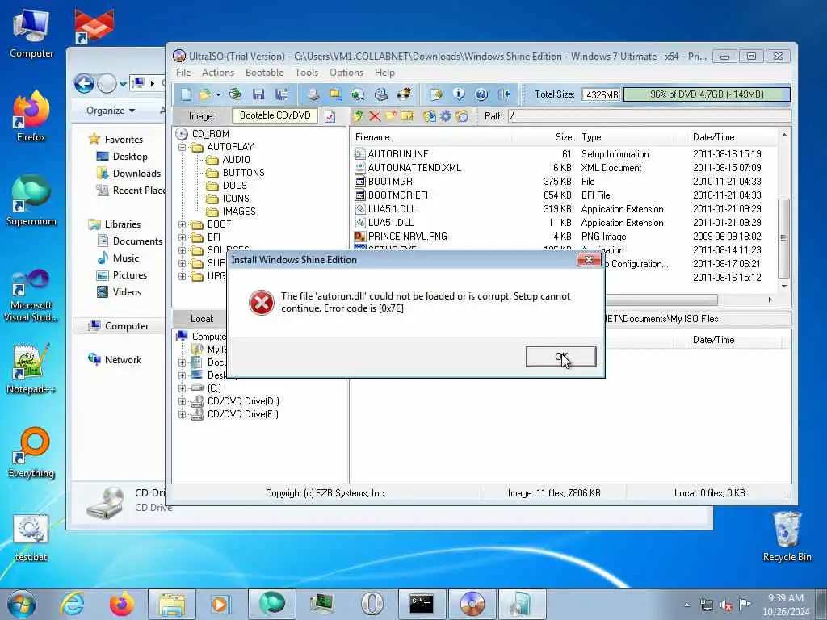Click the Path field in UltraISO

pos(649,116)
